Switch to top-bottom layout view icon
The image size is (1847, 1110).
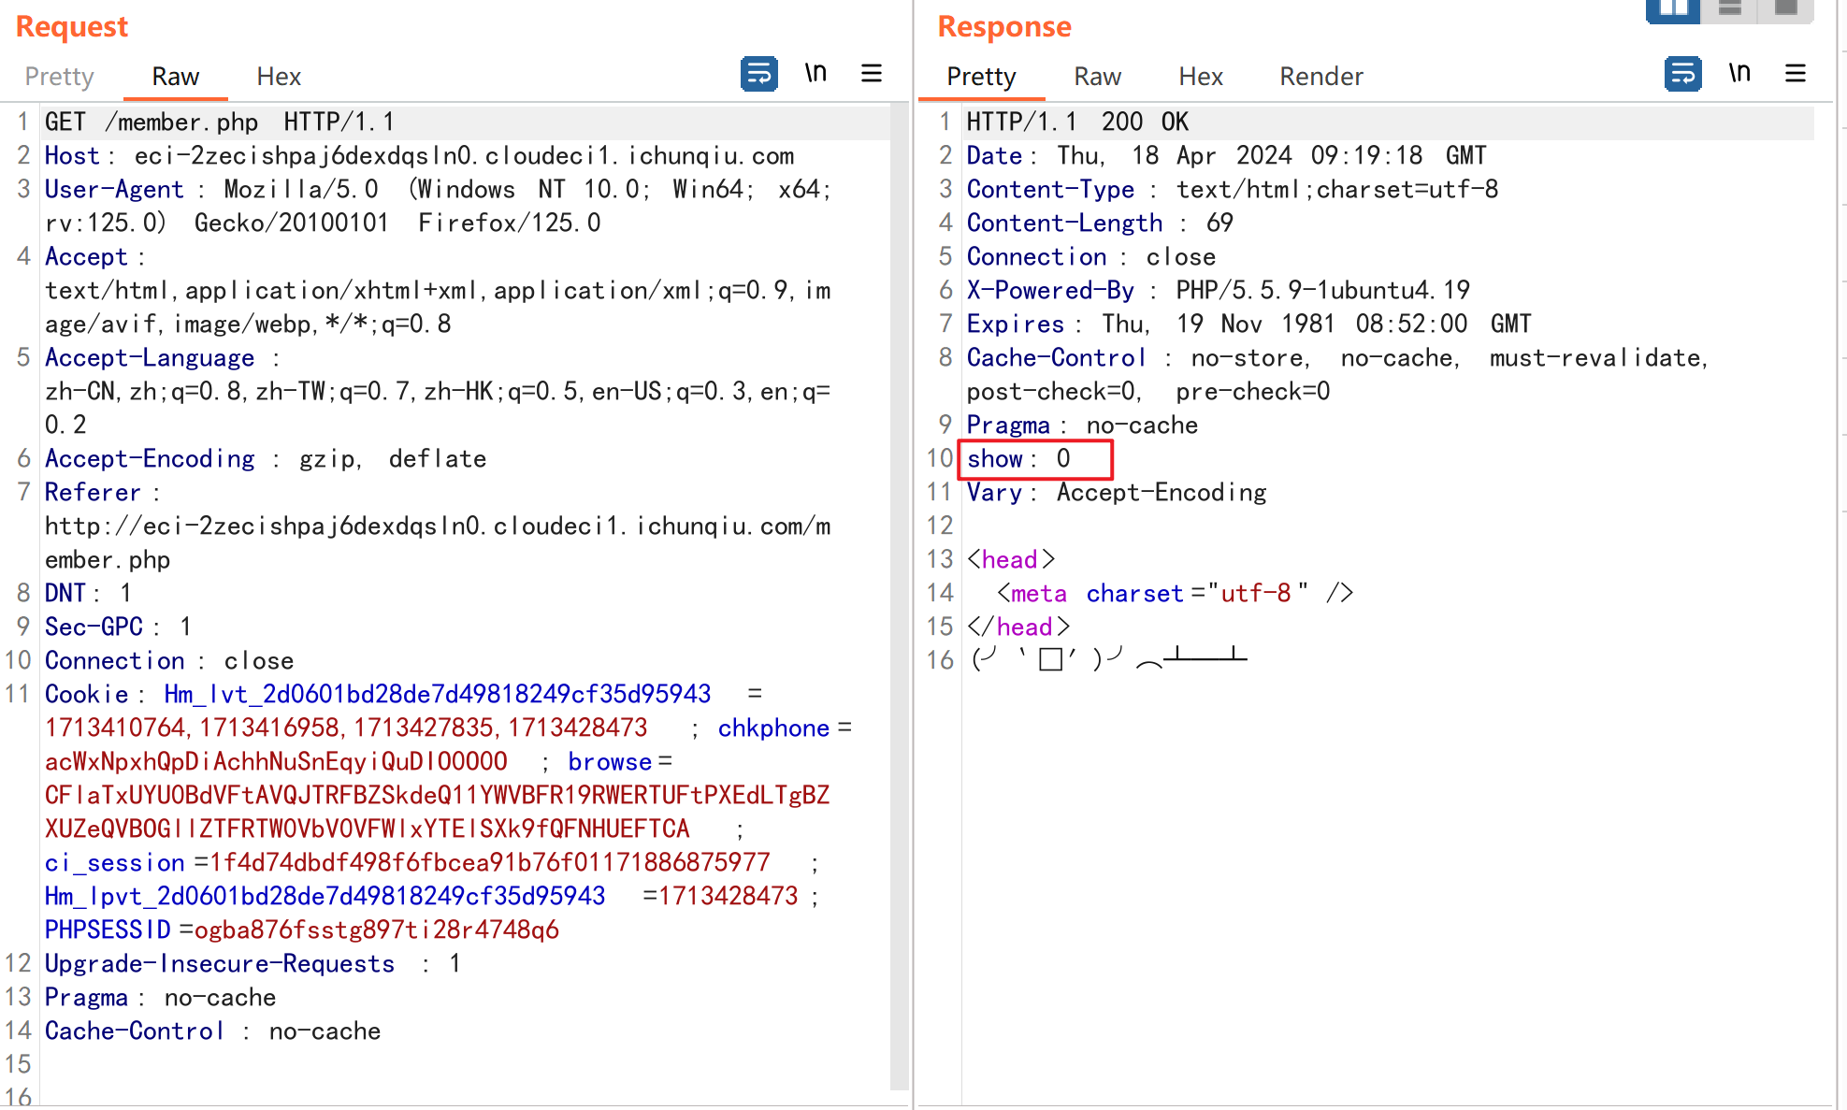(1730, 9)
